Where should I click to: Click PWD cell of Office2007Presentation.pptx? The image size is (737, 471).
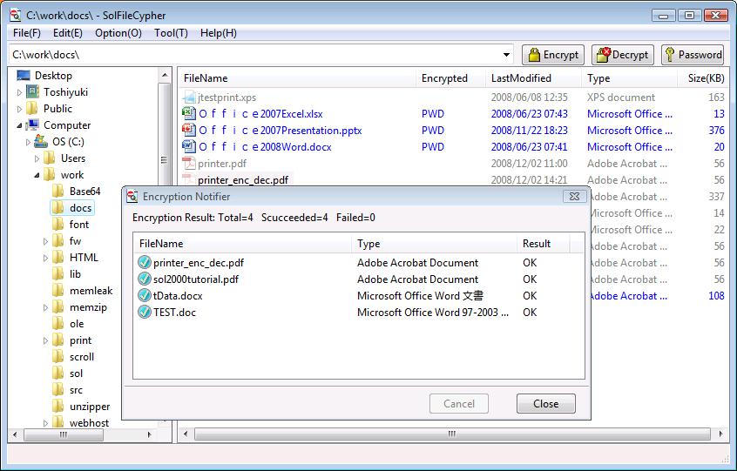432,130
